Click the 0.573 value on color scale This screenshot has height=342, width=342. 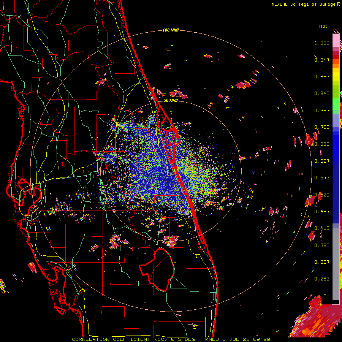click(322, 178)
